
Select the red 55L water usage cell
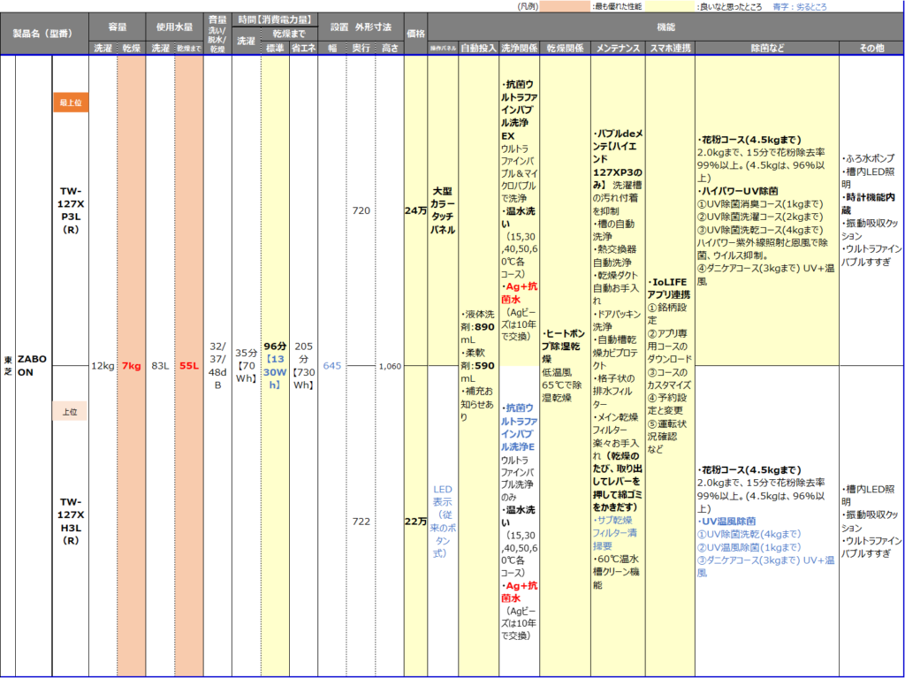(188, 365)
